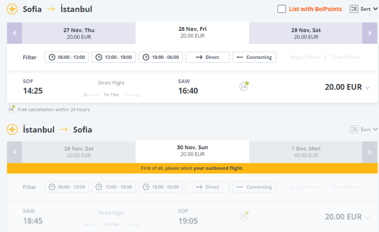Show next return dates with right arrow

click(x=369, y=152)
